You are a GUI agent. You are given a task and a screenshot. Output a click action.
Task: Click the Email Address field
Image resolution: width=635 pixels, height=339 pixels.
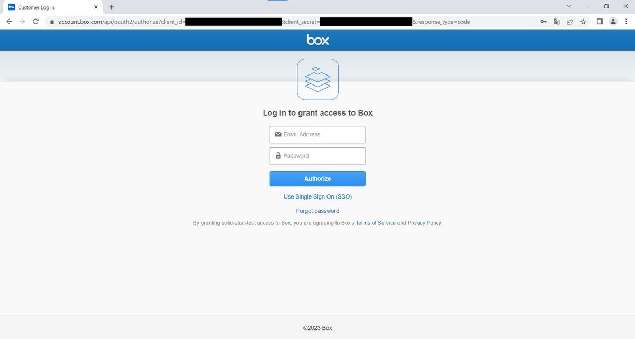(x=317, y=134)
